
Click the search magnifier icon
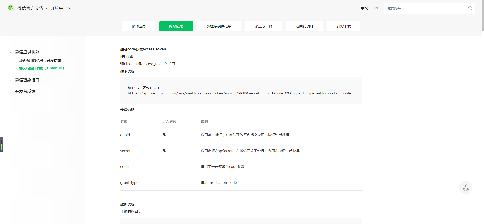[x=470, y=8]
